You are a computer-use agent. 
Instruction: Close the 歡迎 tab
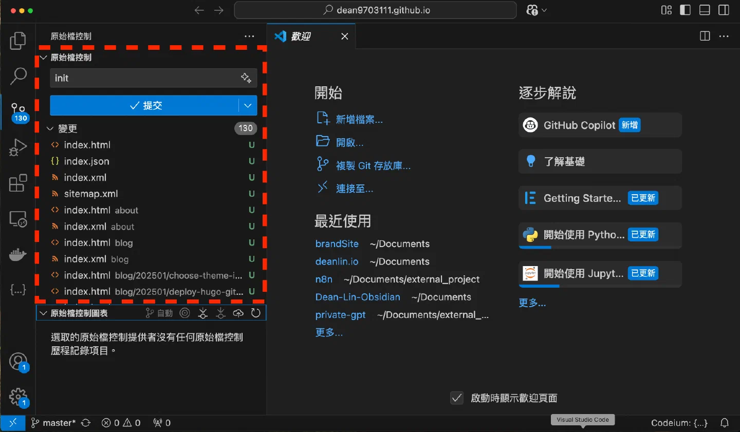tap(345, 36)
